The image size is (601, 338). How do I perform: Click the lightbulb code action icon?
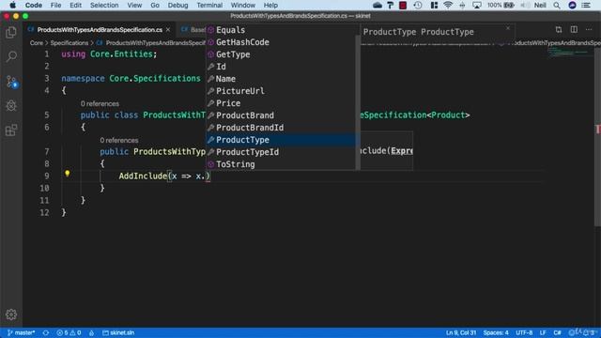67,174
